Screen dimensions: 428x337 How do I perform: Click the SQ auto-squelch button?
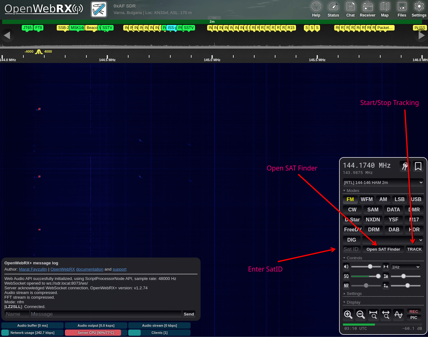(346, 276)
